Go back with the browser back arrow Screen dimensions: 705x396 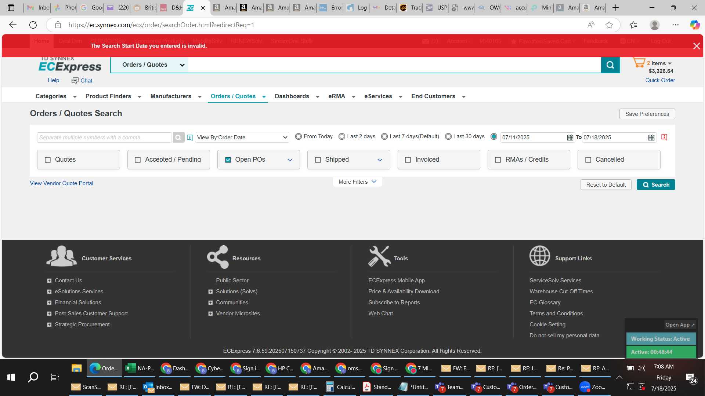[x=13, y=25]
